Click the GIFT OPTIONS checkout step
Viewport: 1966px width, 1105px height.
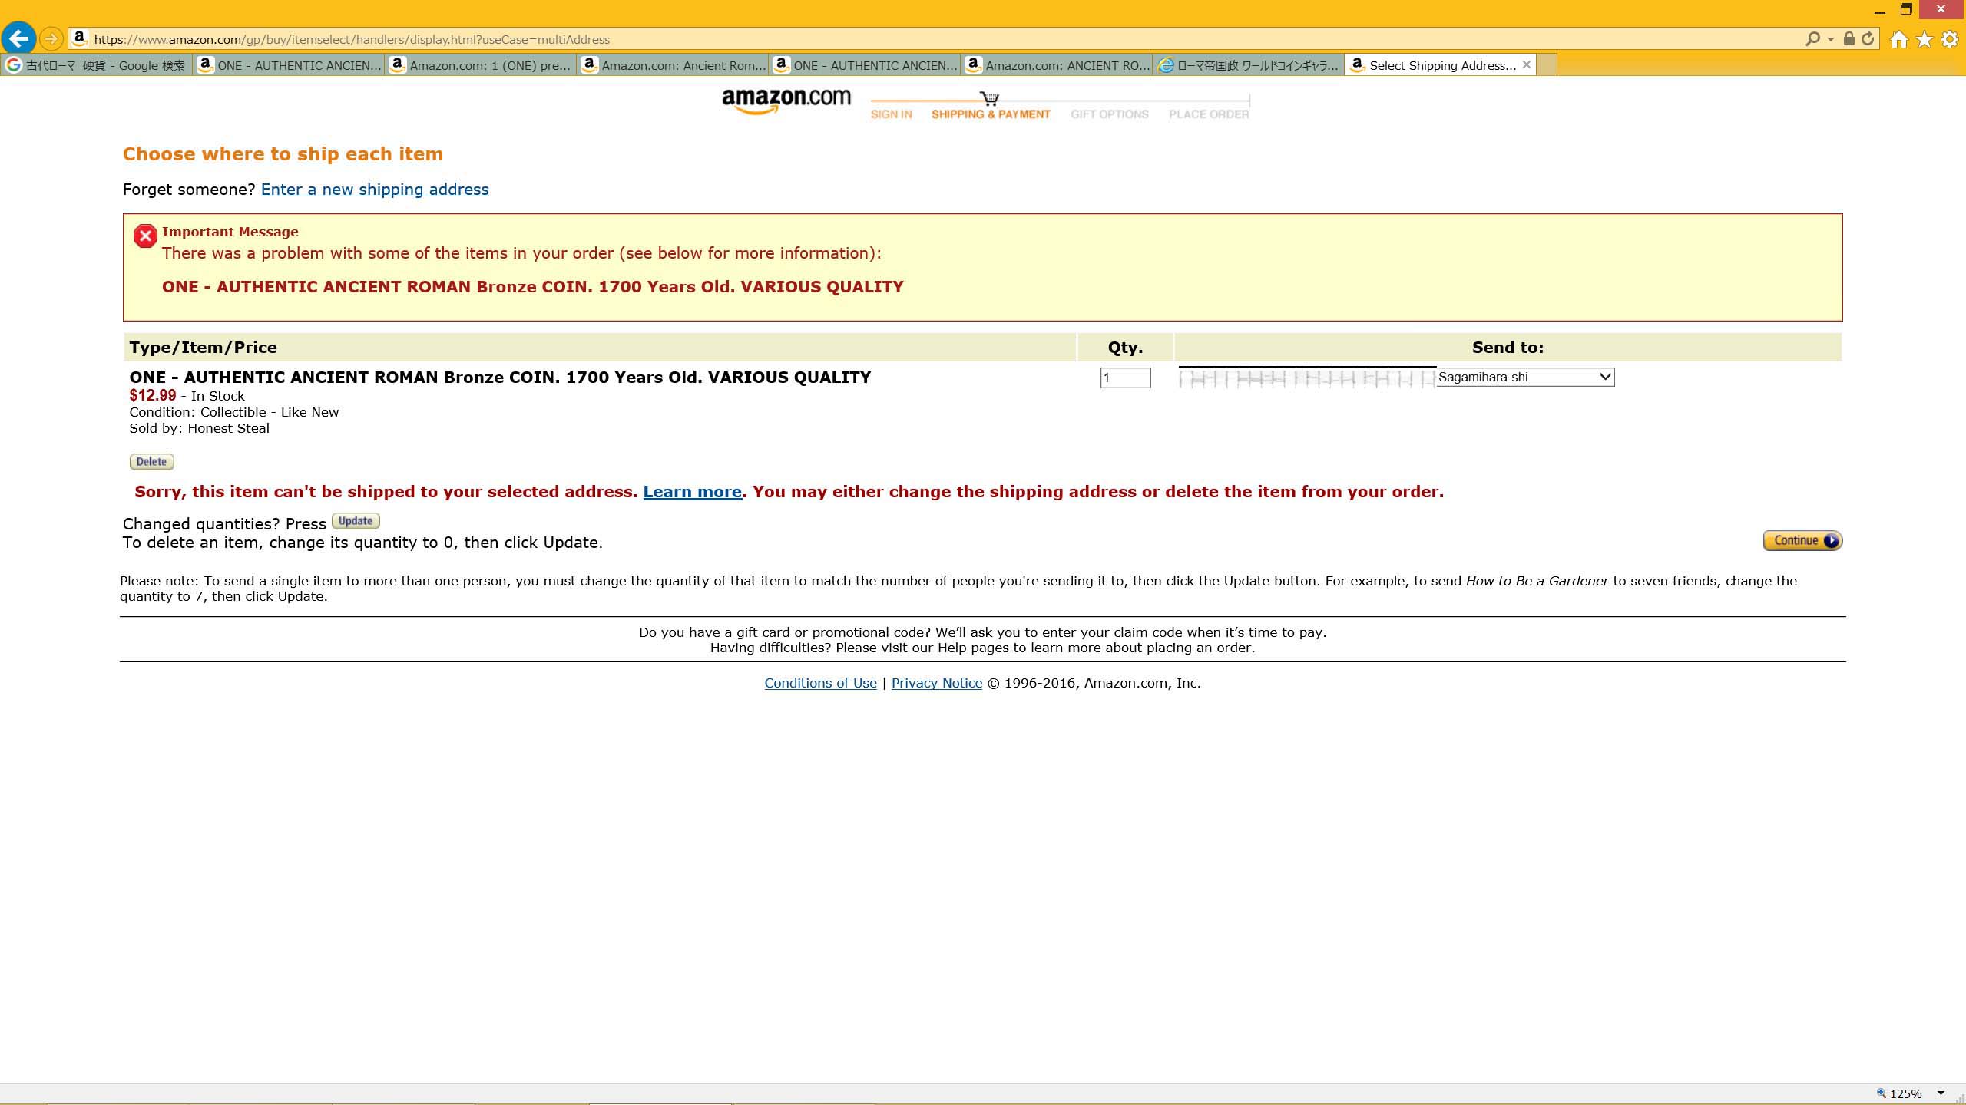click(x=1110, y=114)
